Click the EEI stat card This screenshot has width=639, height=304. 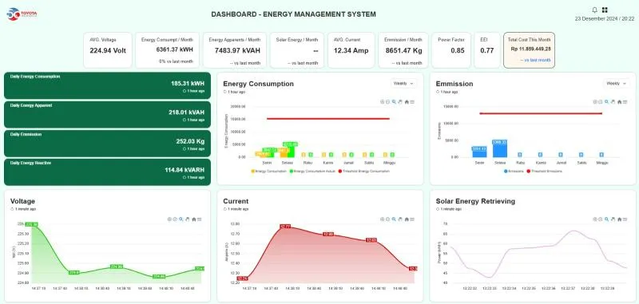click(x=487, y=50)
